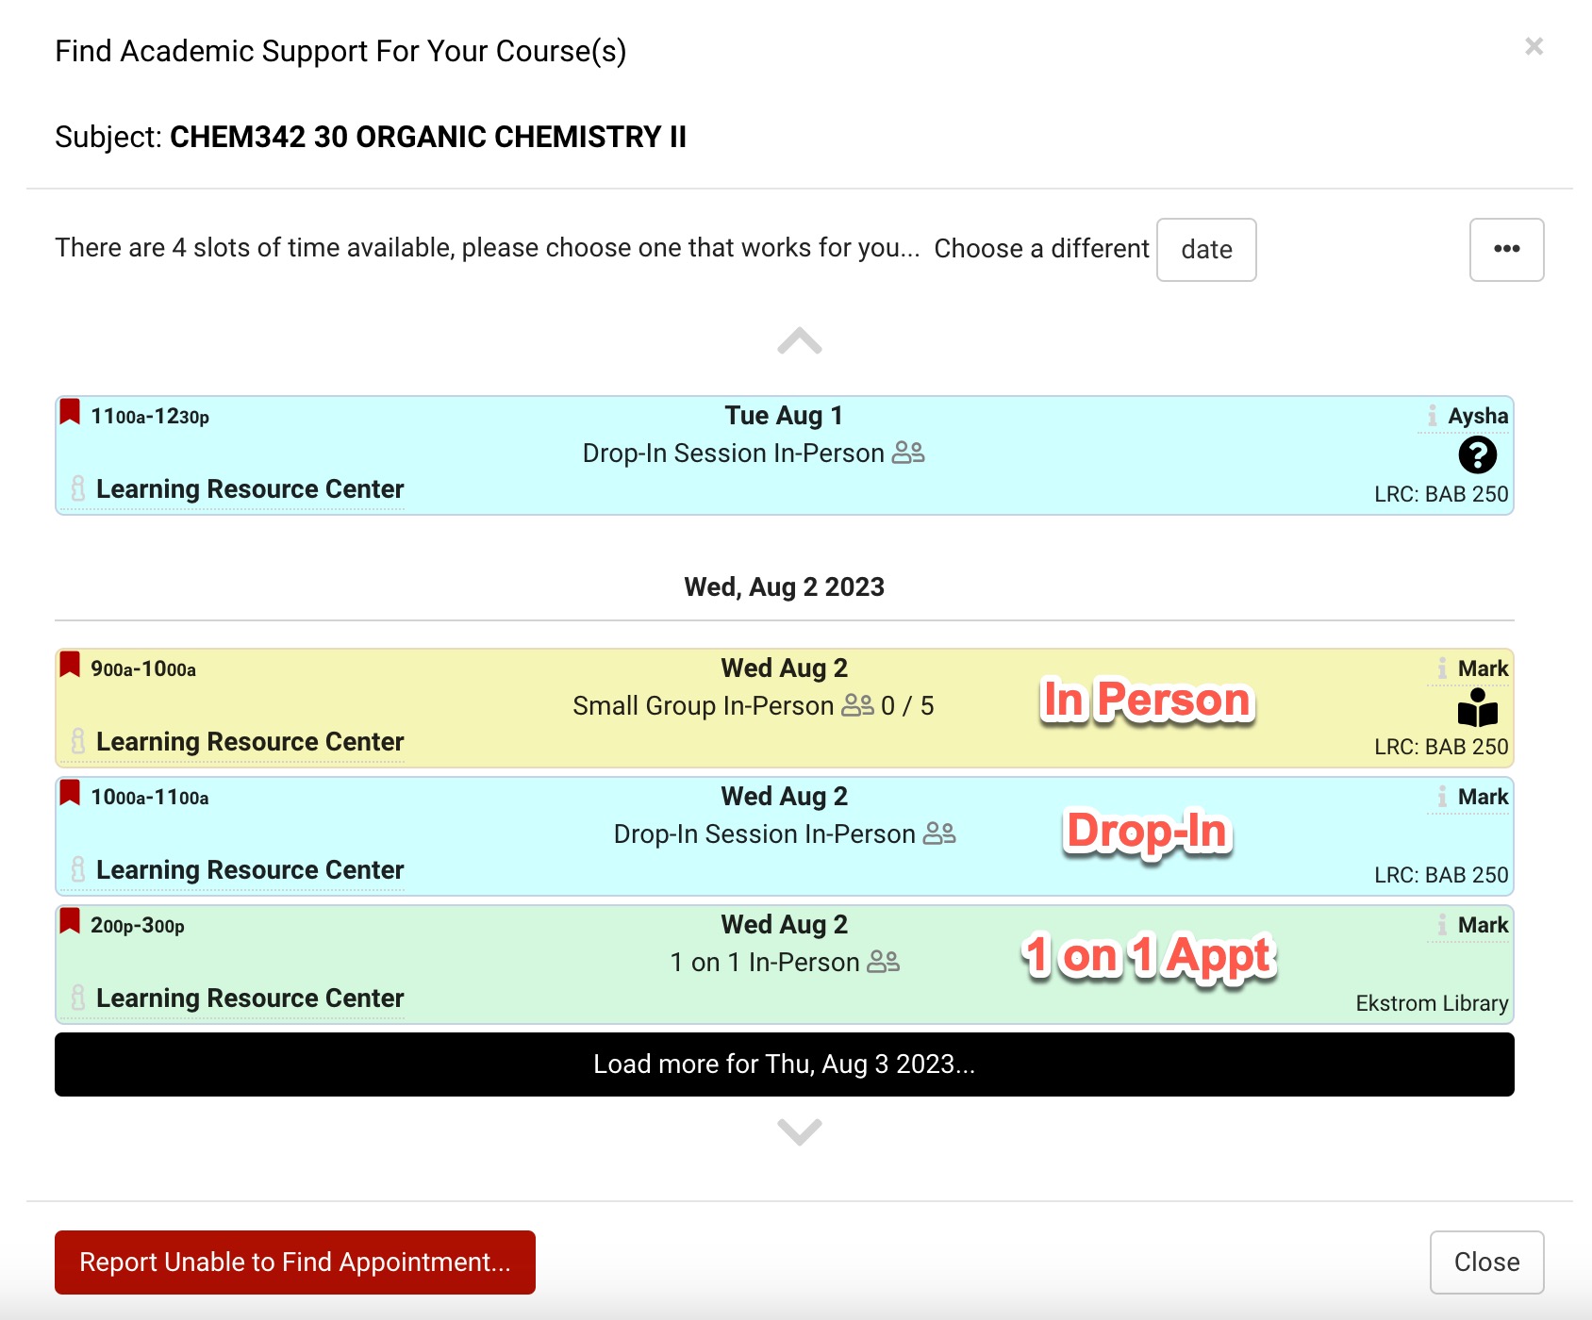Click tutor name Mark in 900a-1000a slot
The height and width of the screenshot is (1320, 1592).
(1483, 668)
